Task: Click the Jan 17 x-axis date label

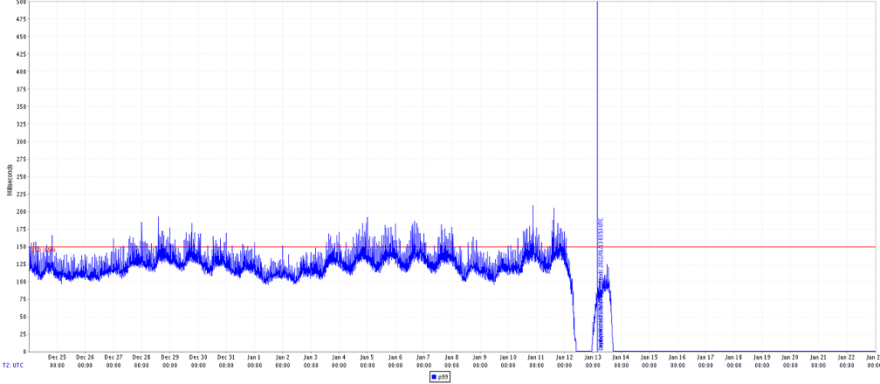Action: point(705,357)
